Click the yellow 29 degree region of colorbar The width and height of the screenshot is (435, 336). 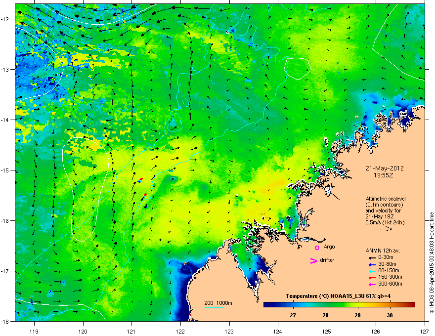coord(357,305)
